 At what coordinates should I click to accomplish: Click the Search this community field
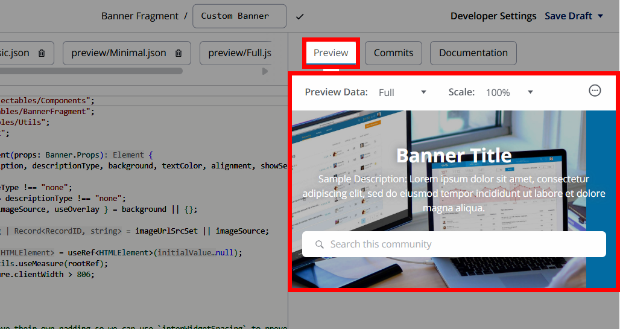[x=454, y=244]
